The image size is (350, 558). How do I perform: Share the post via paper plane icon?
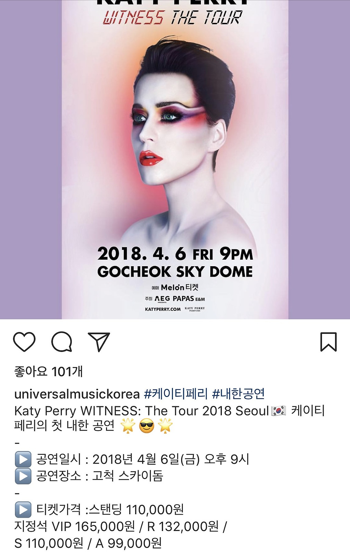99,341
